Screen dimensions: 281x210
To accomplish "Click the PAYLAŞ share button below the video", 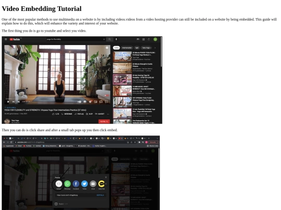I will point(79,114).
